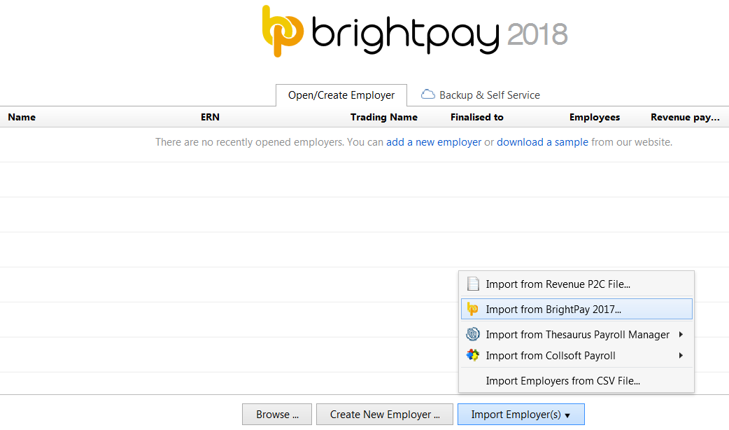Select Import from BrightPay 2017
729x430 pixels.
[576, 309]
